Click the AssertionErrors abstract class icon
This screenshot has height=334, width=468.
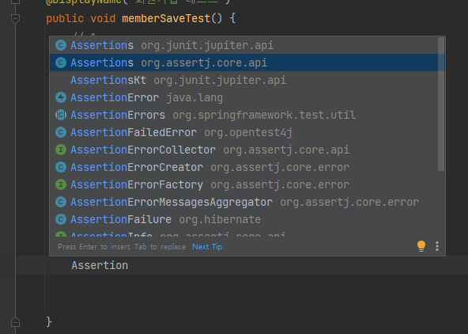tap(61, 115)
